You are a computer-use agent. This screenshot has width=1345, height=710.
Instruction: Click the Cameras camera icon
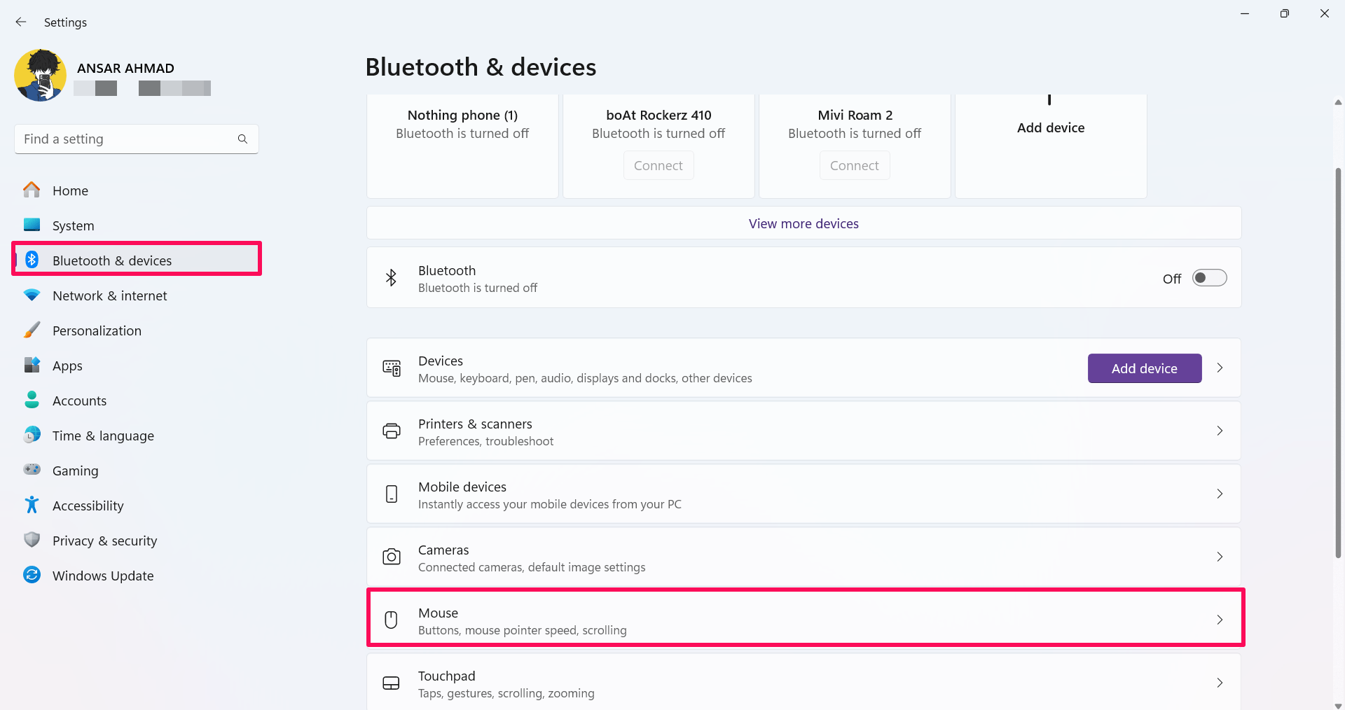[x=392, y=557]
